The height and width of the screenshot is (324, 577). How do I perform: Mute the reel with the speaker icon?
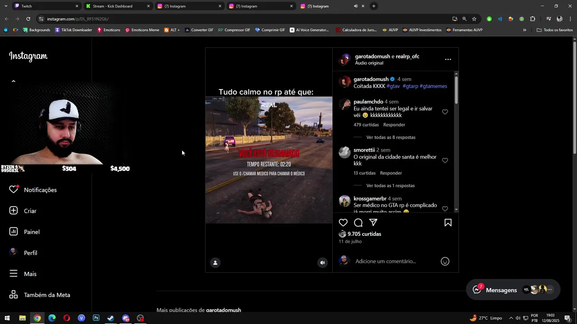point(322,263)
